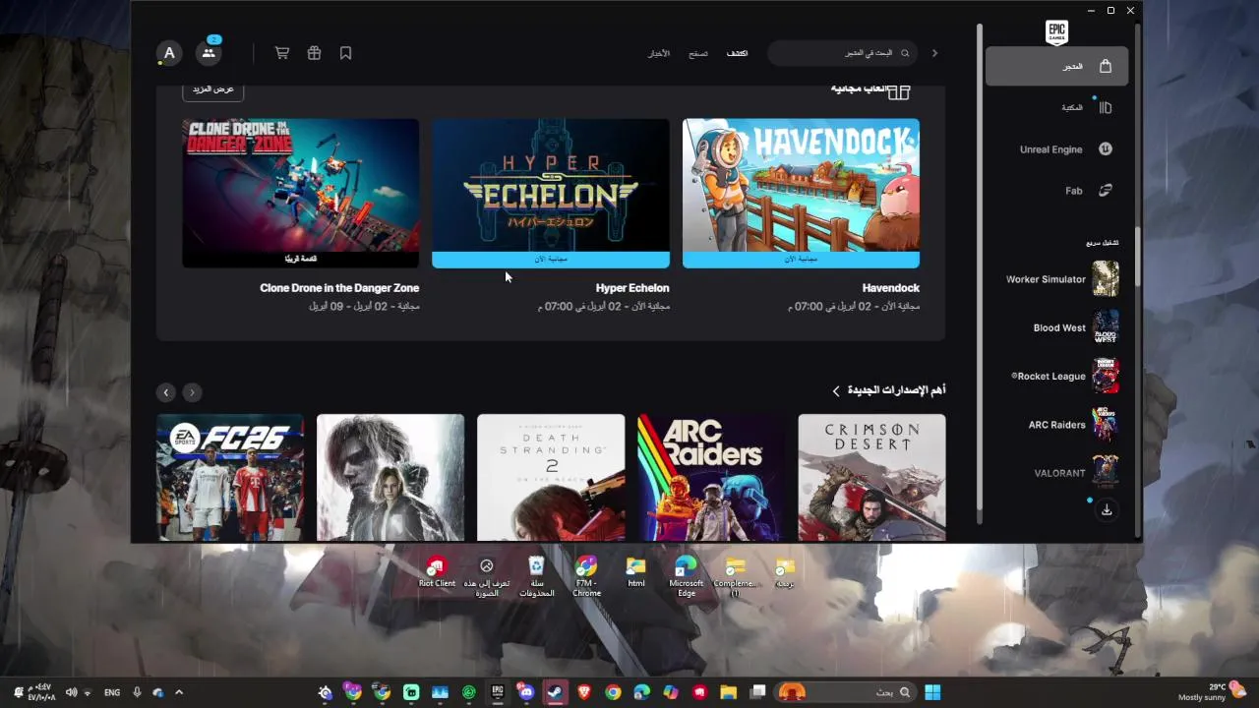The height and width of the screenshot is (708, 1259).
Task: Click the store search field
Action: coord(843,53)
